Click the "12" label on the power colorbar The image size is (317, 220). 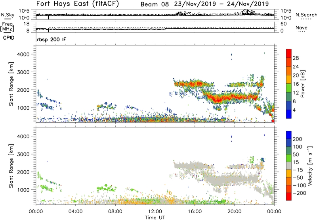coord(296,93)
